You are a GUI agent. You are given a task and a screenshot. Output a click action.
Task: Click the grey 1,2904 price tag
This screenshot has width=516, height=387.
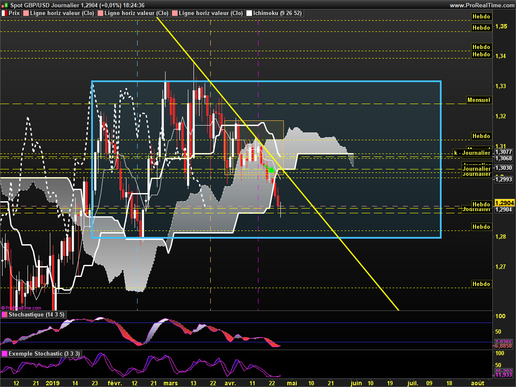[503, 209]
